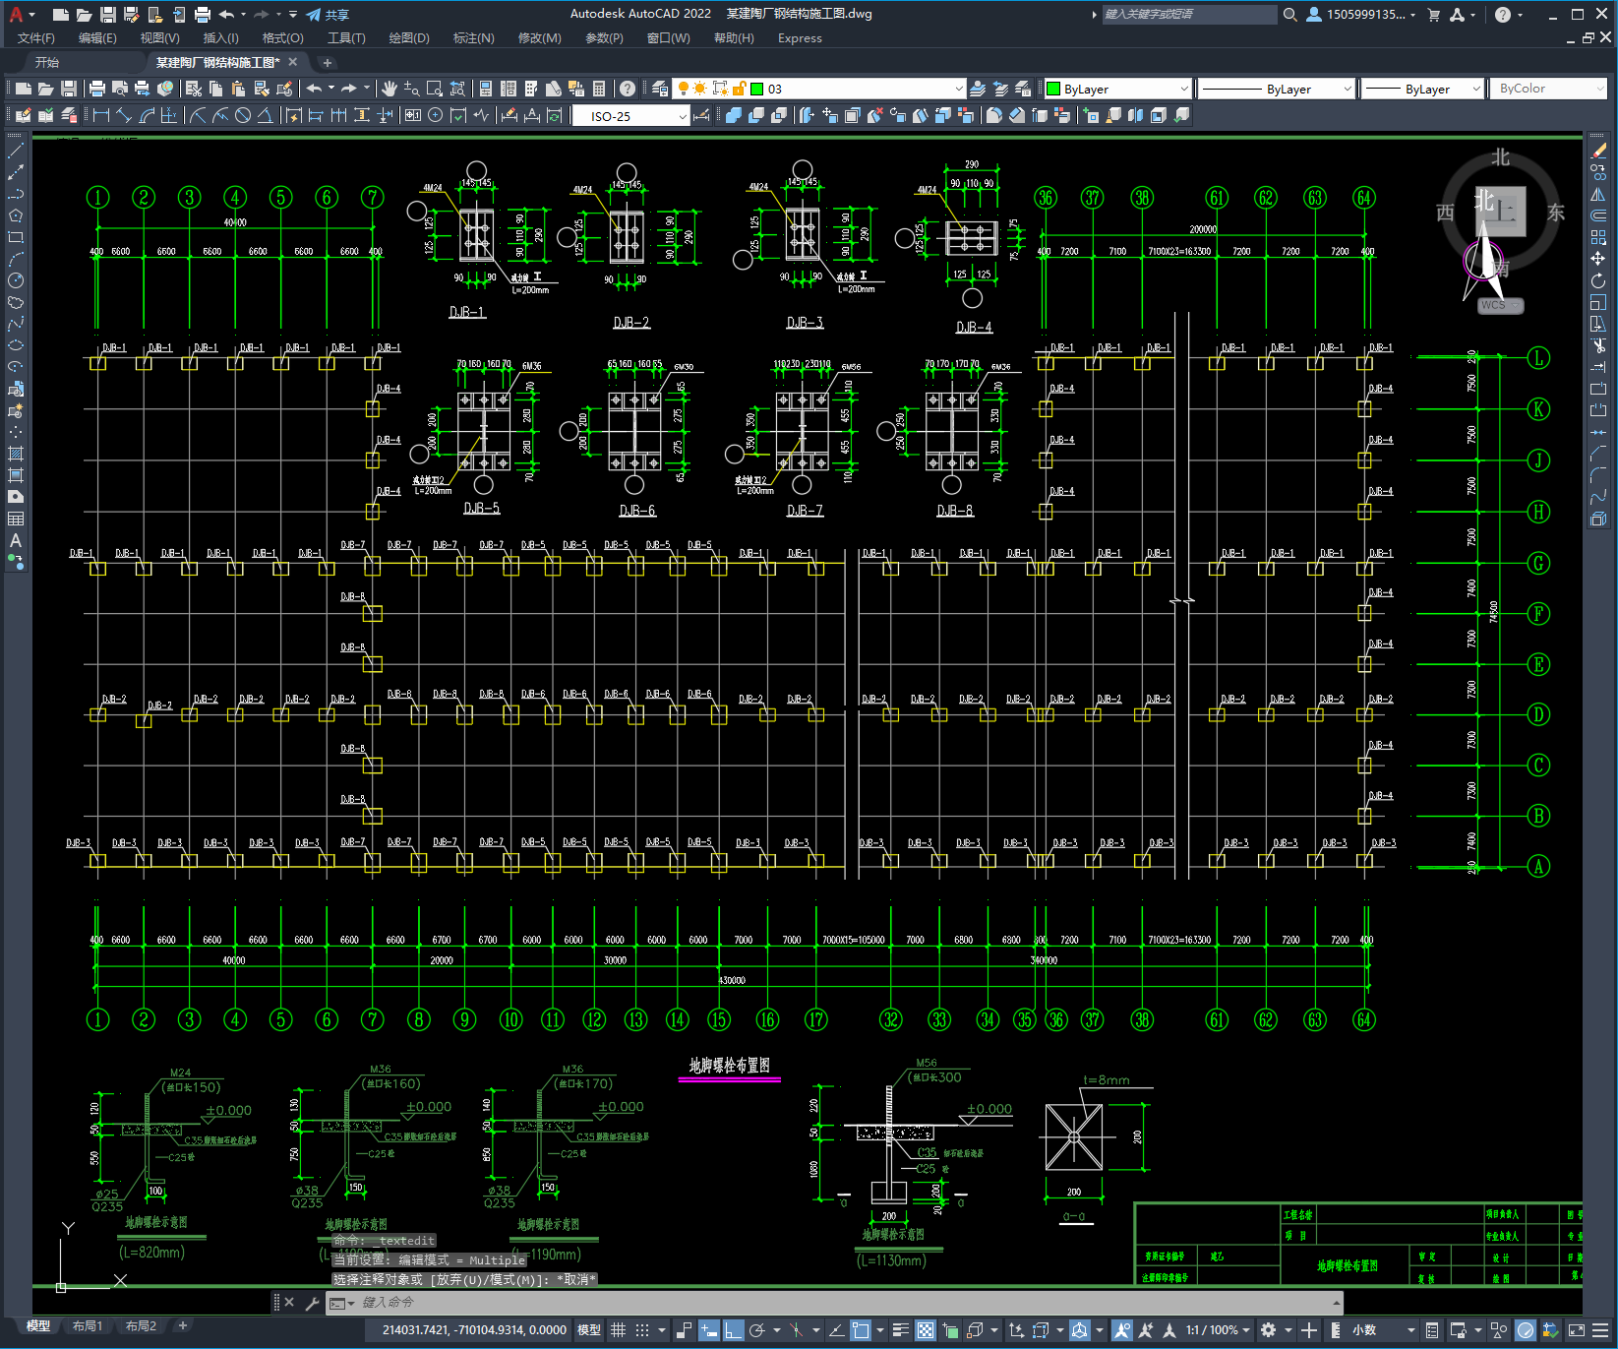This screenshot has height=1349, width=1618.
Task: Click the Save icon in the Quick Access toolbar
Action: coord(108,15)
